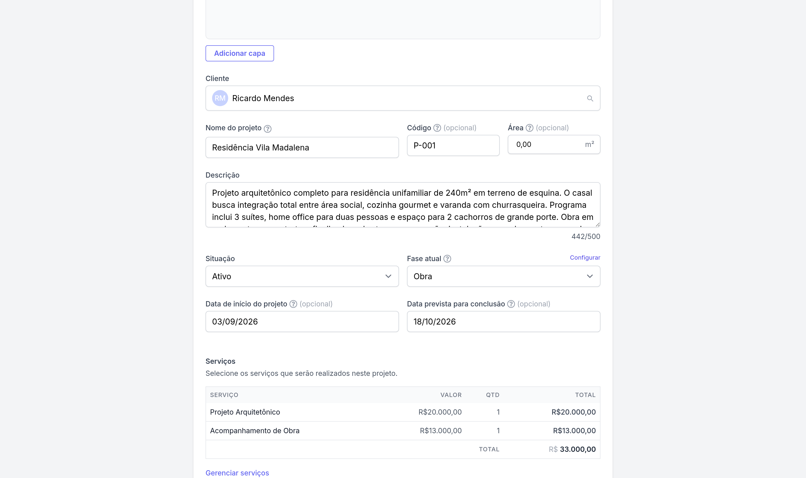Click the RM client avatar
Image resolution: width=806 pixels, height=478 pixels.
point(220,98)
